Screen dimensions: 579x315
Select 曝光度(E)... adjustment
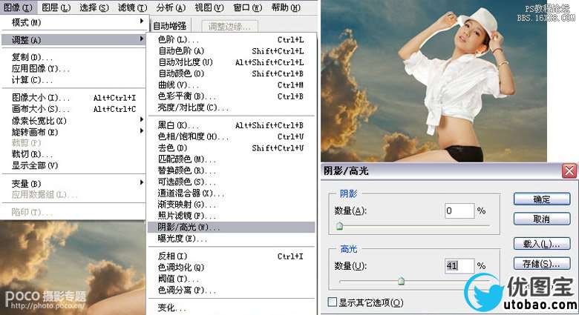tap(231, 239)
